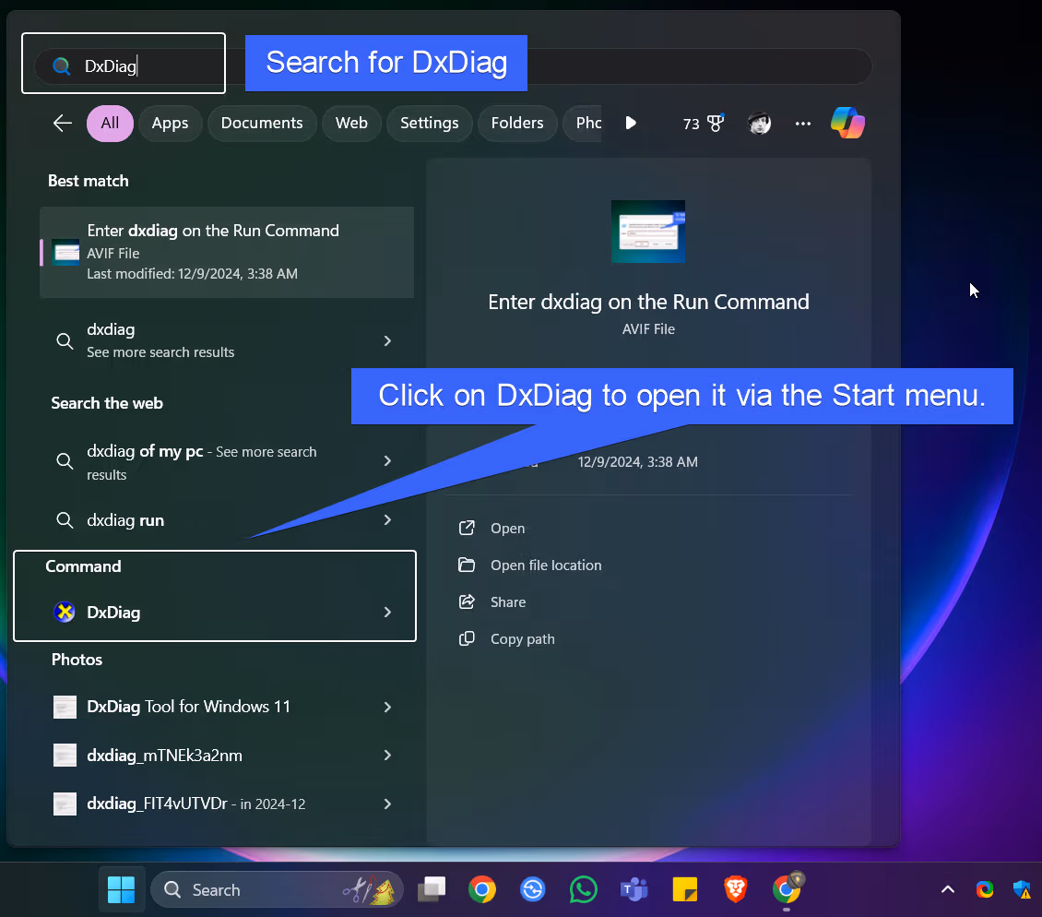Switch to the Web filter tab
Viewport: 1042px width, 917px height.
[x=351, y=123]
